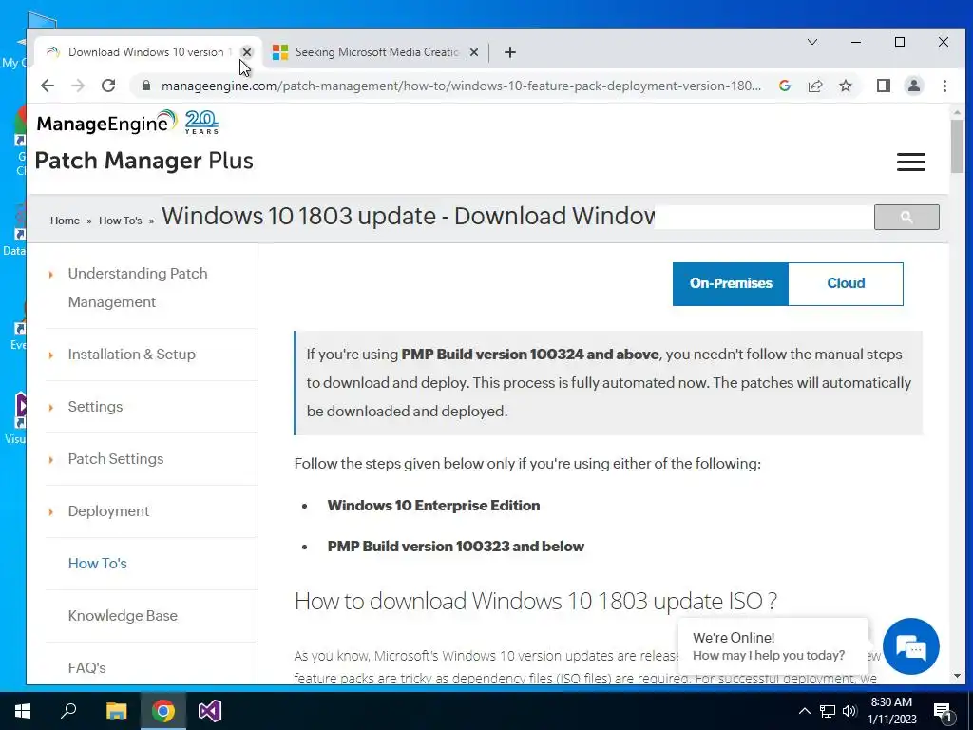This screenshot has height=730, width=973.
Task: Click the address bar URL
Action: [x=461, y=86]
